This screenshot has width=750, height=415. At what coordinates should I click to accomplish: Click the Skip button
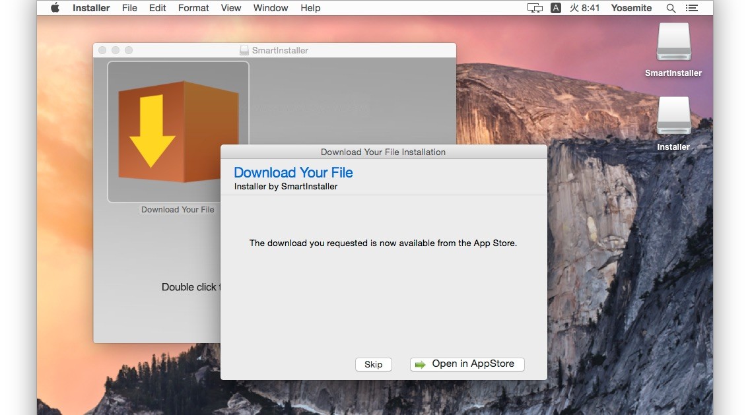[x=374, y=364]
